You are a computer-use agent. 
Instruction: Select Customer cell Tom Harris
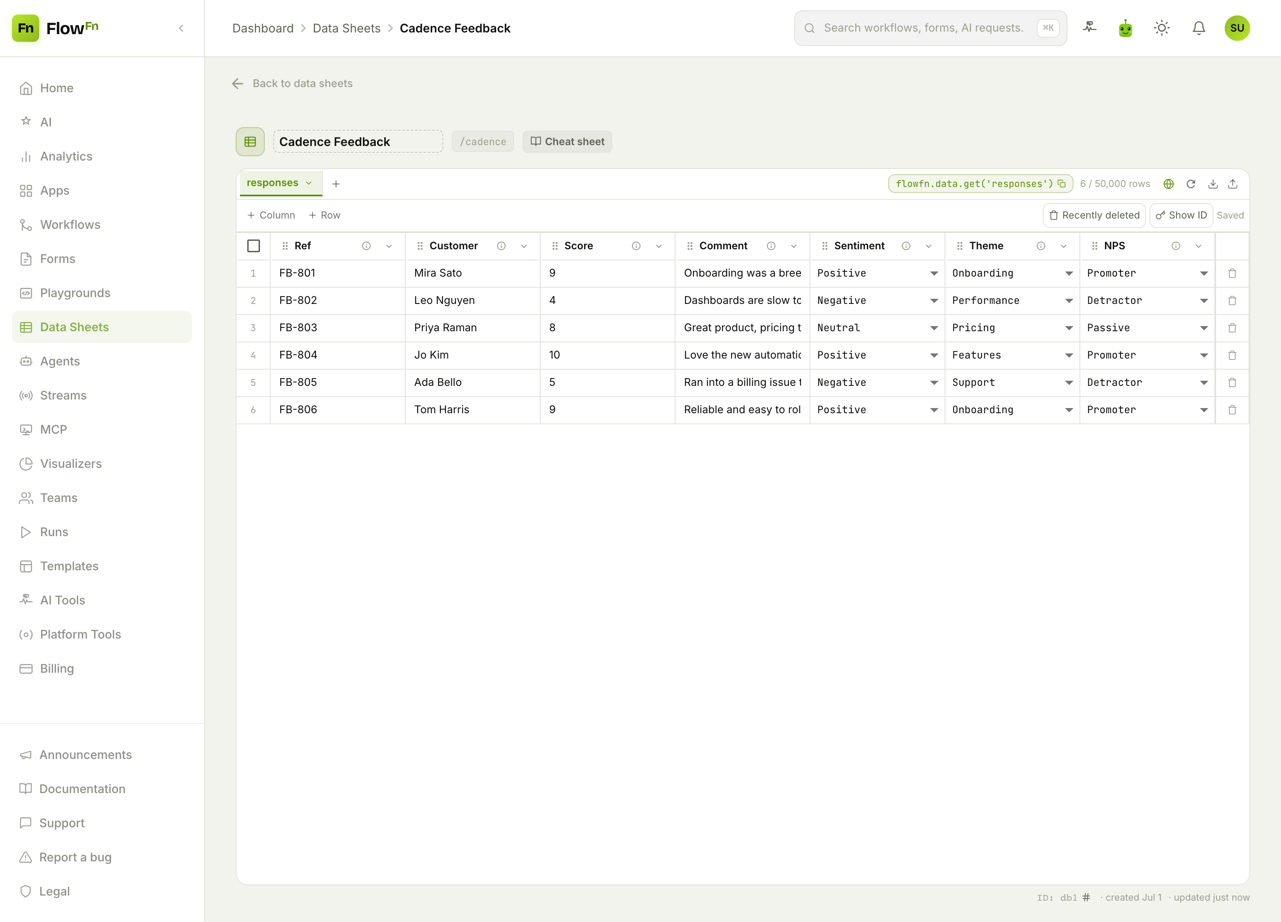472,410
